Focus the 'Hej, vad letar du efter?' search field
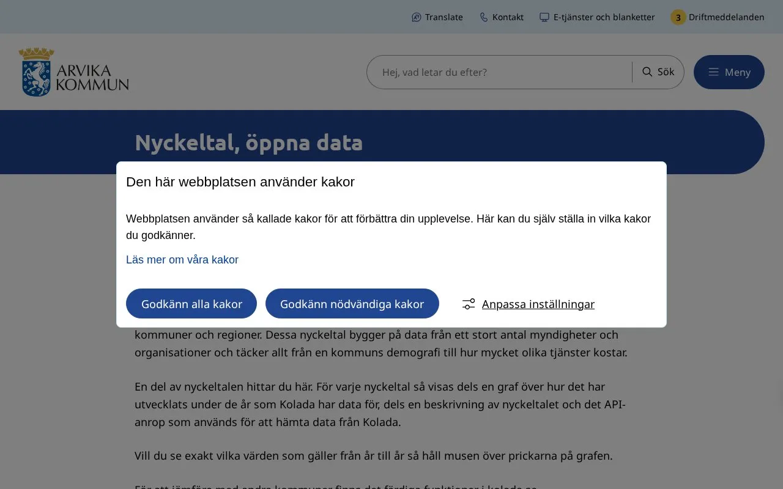This screenshot has height=489, width=783. pyautogui.click(x=499, y=72)
